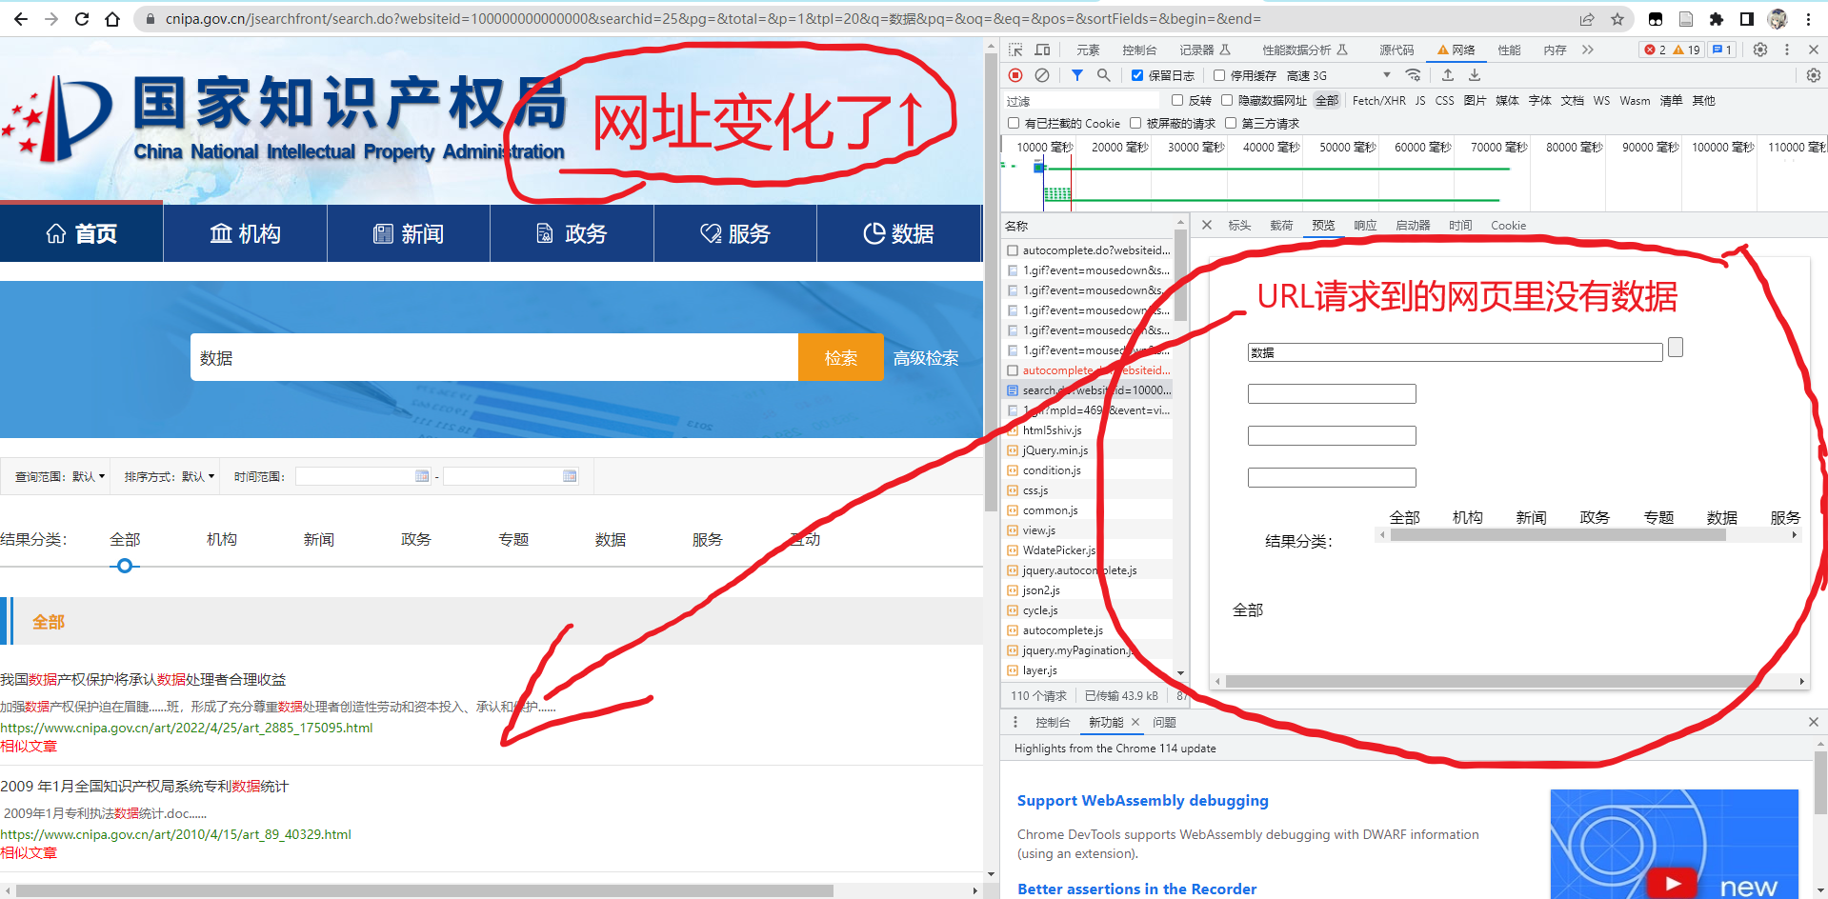Viewport: 1828px width, 899px height.
Task: Uncheck the 保留日志 checkbox
Action: click(1137, 75)
